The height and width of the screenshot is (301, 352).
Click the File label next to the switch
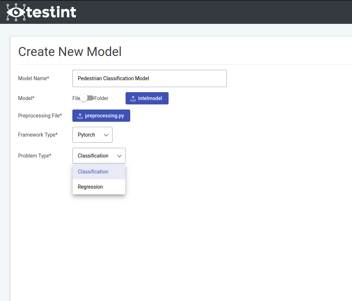76,98
